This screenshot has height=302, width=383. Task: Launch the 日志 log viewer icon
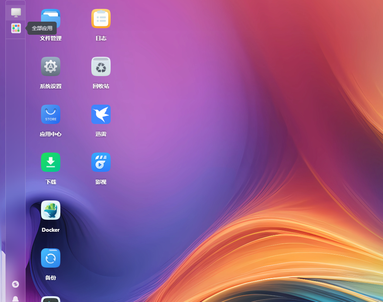tap(101, 19)
